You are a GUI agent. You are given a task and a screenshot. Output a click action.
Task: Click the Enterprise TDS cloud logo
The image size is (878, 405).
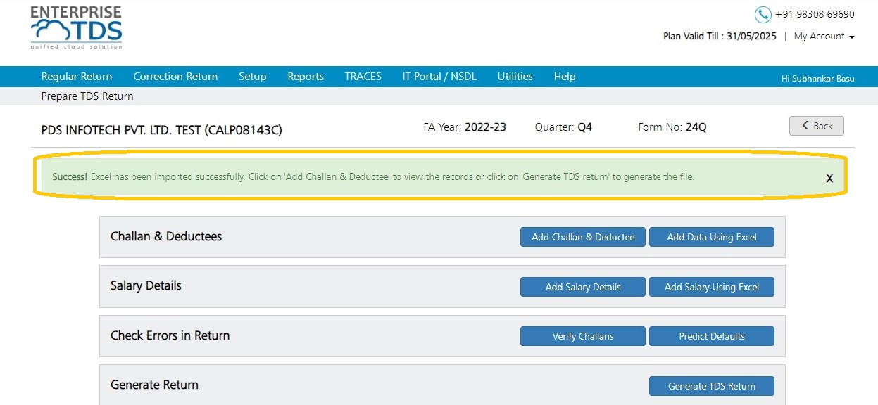click(76, 28)
